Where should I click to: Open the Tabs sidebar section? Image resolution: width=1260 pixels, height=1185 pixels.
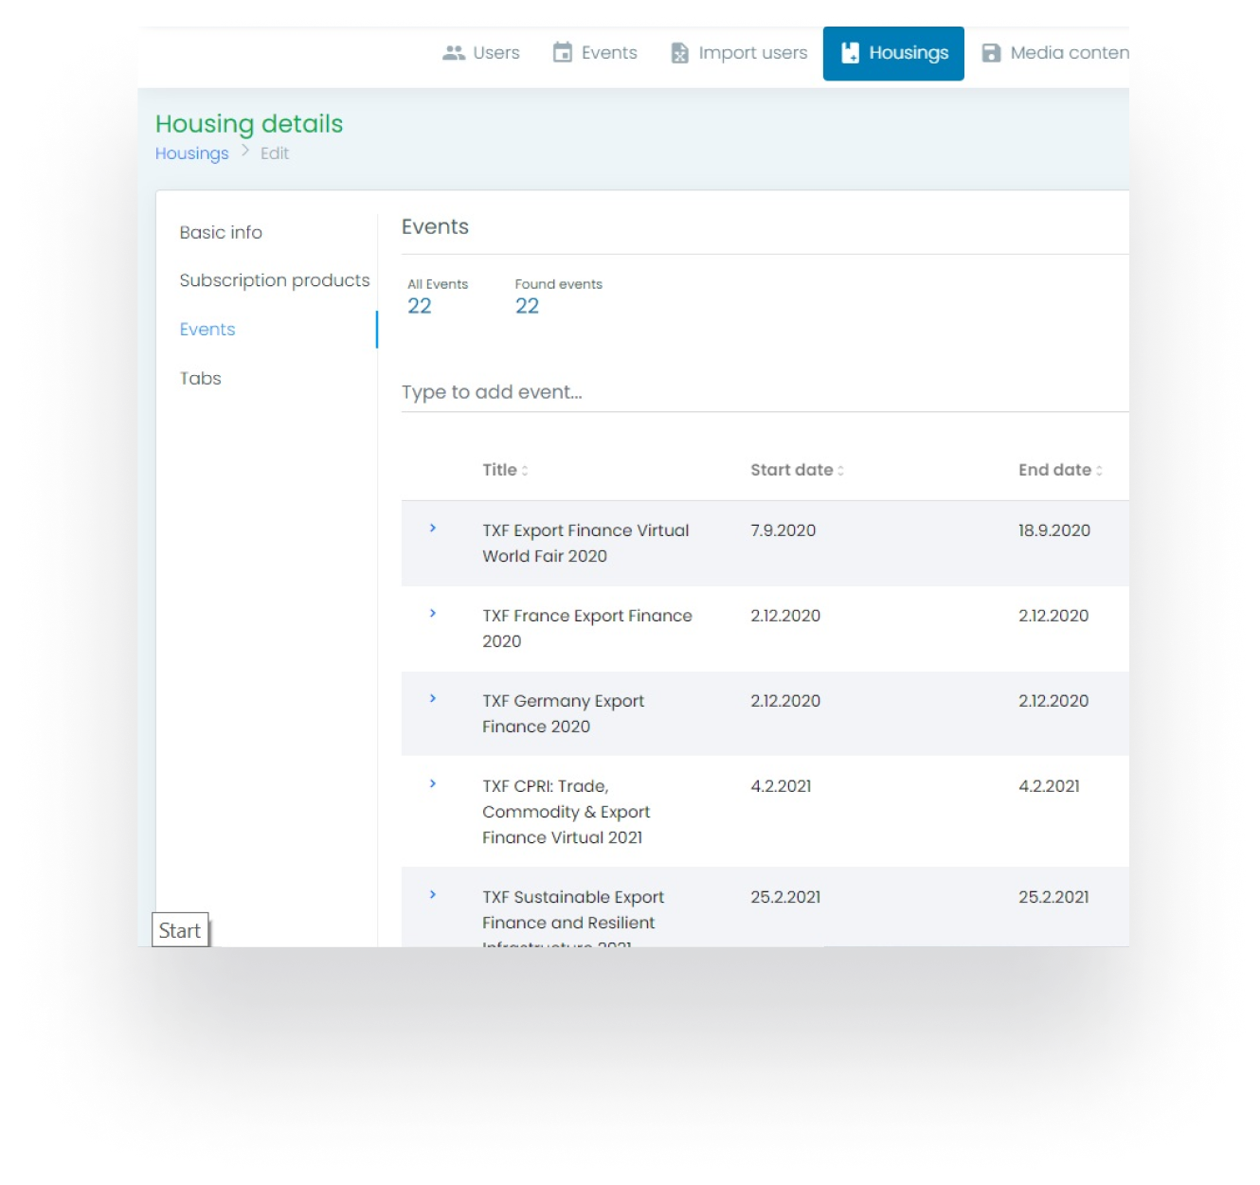(x=201, y=379)
